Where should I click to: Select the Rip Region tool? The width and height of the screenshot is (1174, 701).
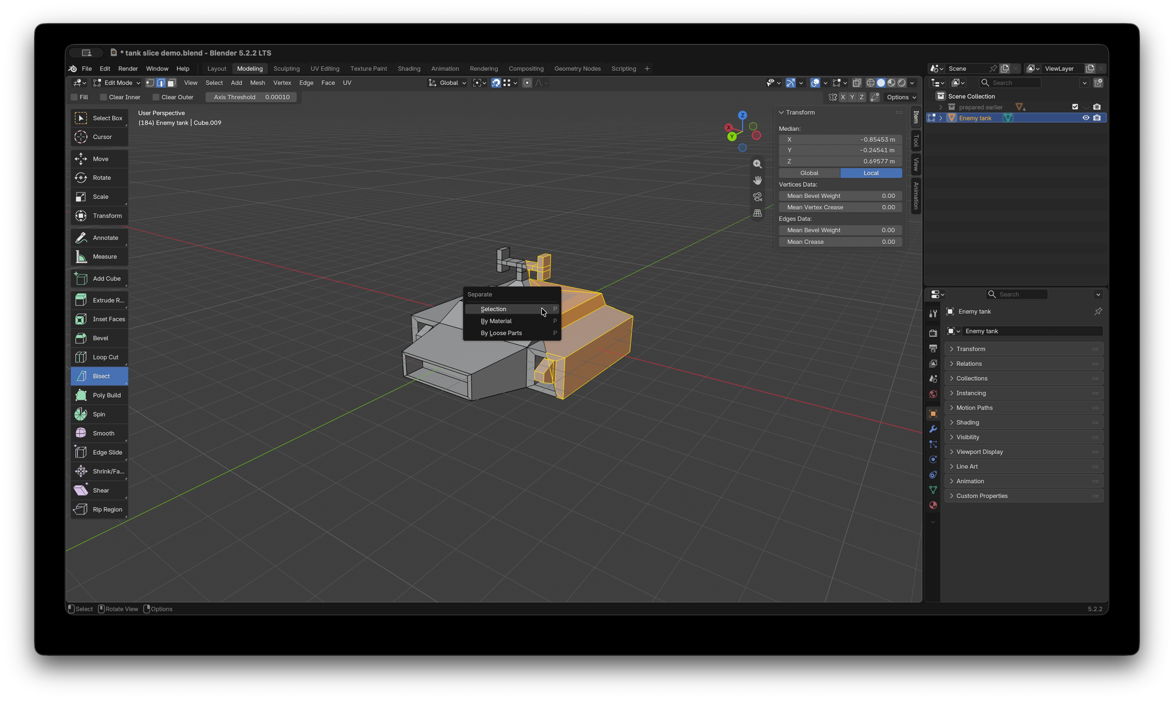(x=99, y=509)
